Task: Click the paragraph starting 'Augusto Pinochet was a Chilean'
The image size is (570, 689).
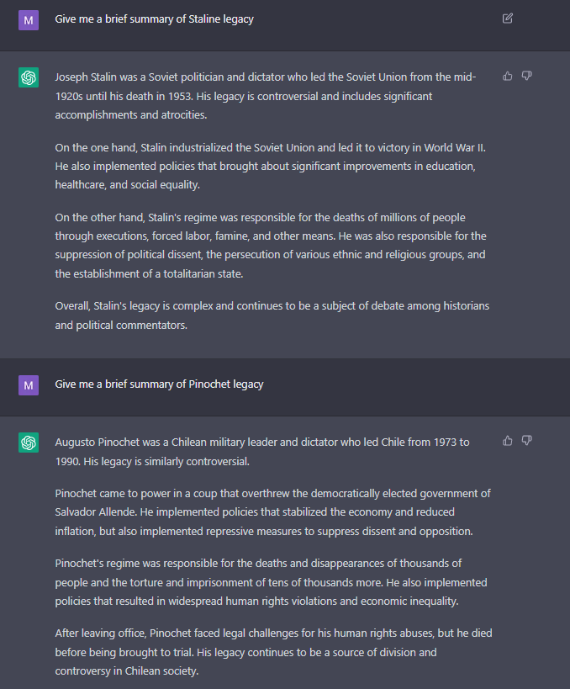Action: pyautogui.click(x=262, y=452)
